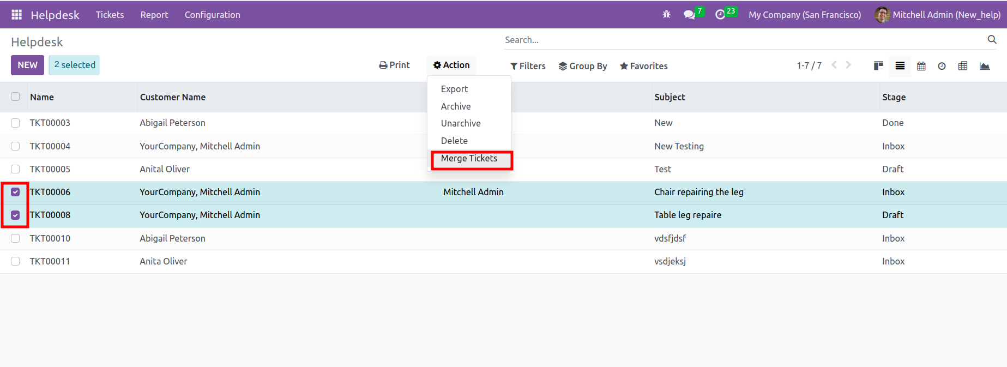Open the debug bug icon
The width and height of the screenshot is (1007, 367).
[666, 15]
